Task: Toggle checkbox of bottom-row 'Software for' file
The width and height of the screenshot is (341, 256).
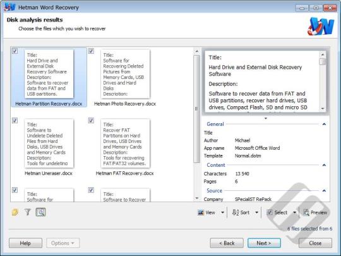Action: (15, 190)
